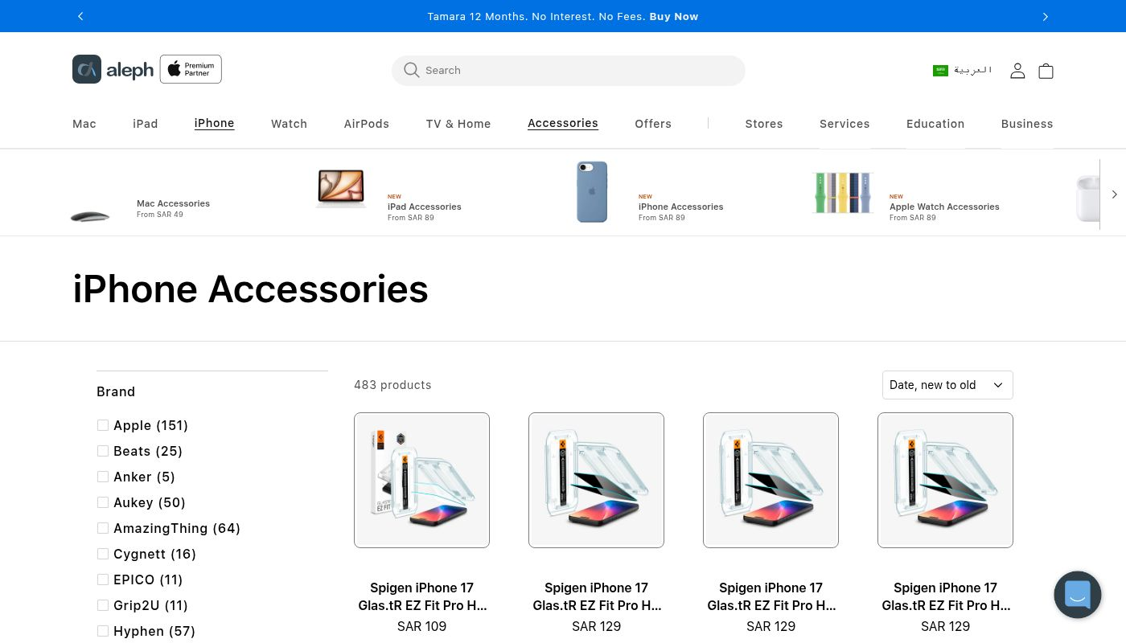Click the Buy Now banner link
This screenshot has width=1126, height=643.
point(673,16)
